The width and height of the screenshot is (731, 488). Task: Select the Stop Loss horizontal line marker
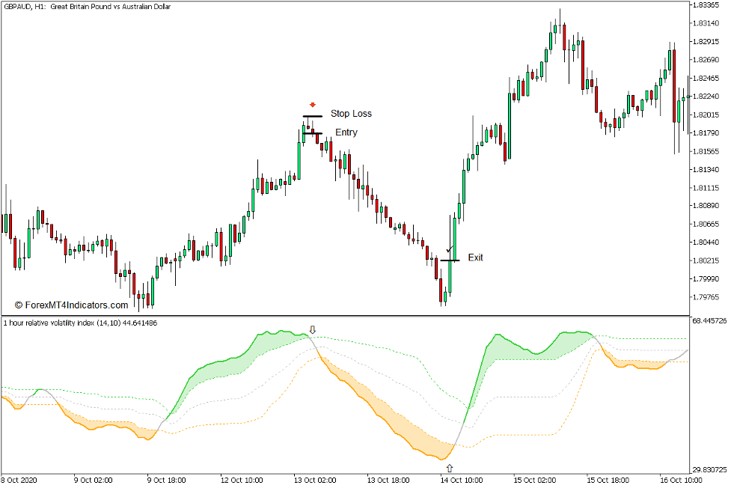pyautogui.click(x=312, y=115)
